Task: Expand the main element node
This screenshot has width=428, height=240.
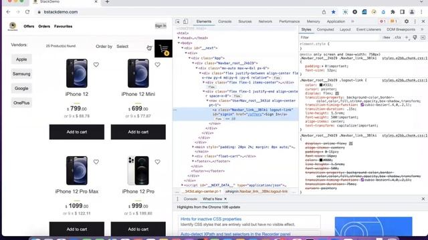Action: (x=193, y=147)
